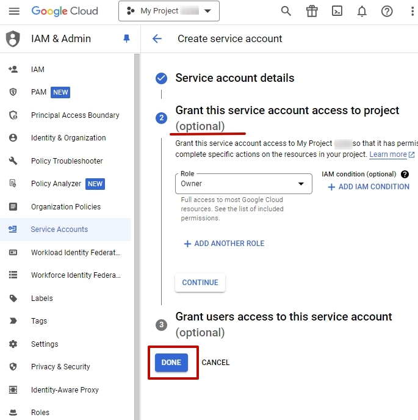Click the sidebar vertical scrollbar
Viewport: 418px width, 420px height.
coord(137,237)
